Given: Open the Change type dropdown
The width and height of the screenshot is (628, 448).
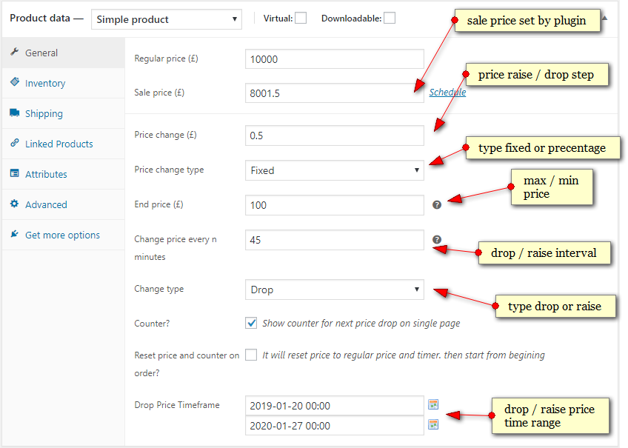Looking at the screenshot, I should click(334, 290).
